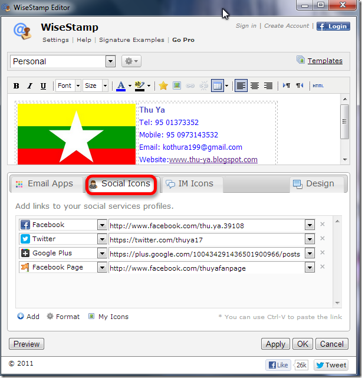Open Twitter service type dropdown
Image resolution: width=362 pixels, height=378 pixels.
[102, 239]
